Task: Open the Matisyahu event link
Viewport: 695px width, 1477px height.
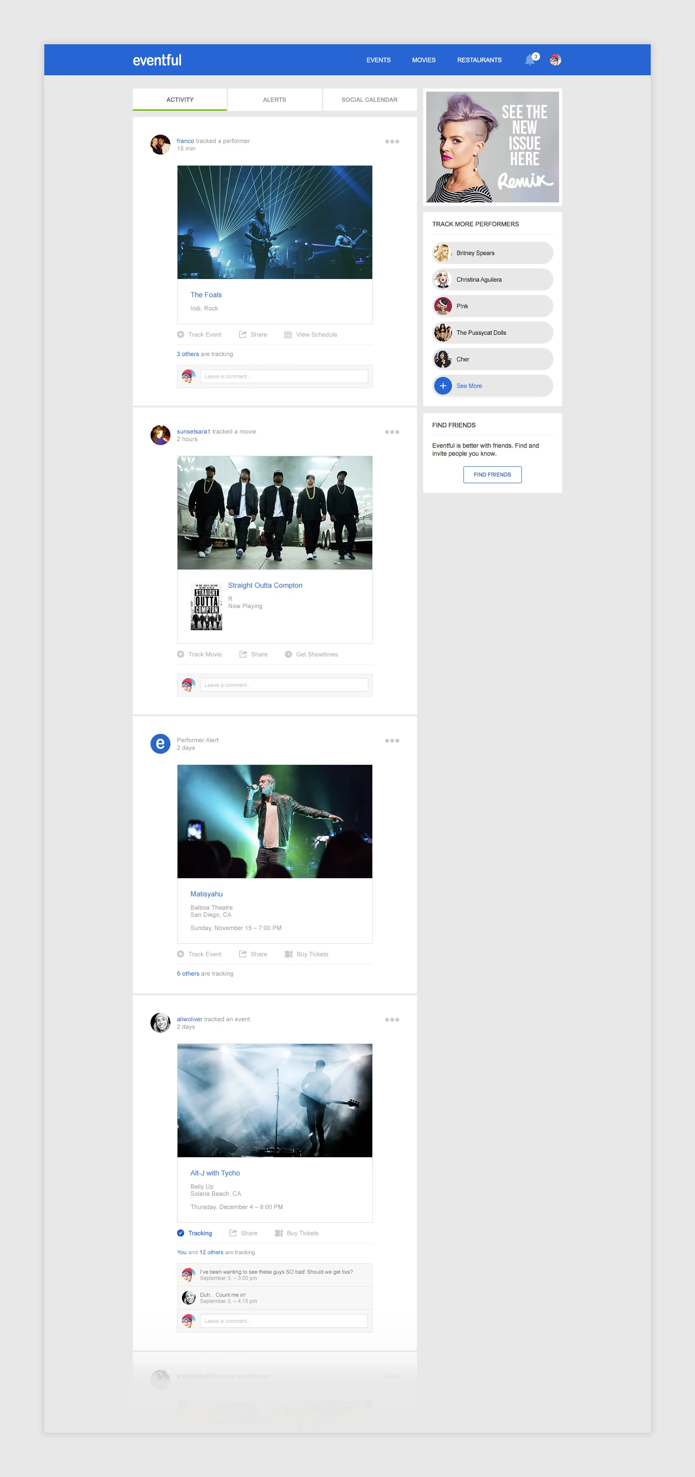Action: coord(206,895)
